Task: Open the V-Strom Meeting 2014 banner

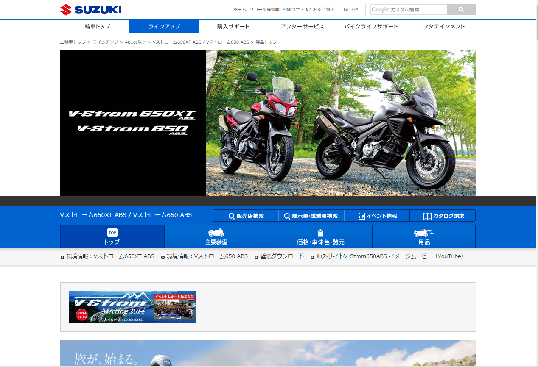Action: (132, 306)
